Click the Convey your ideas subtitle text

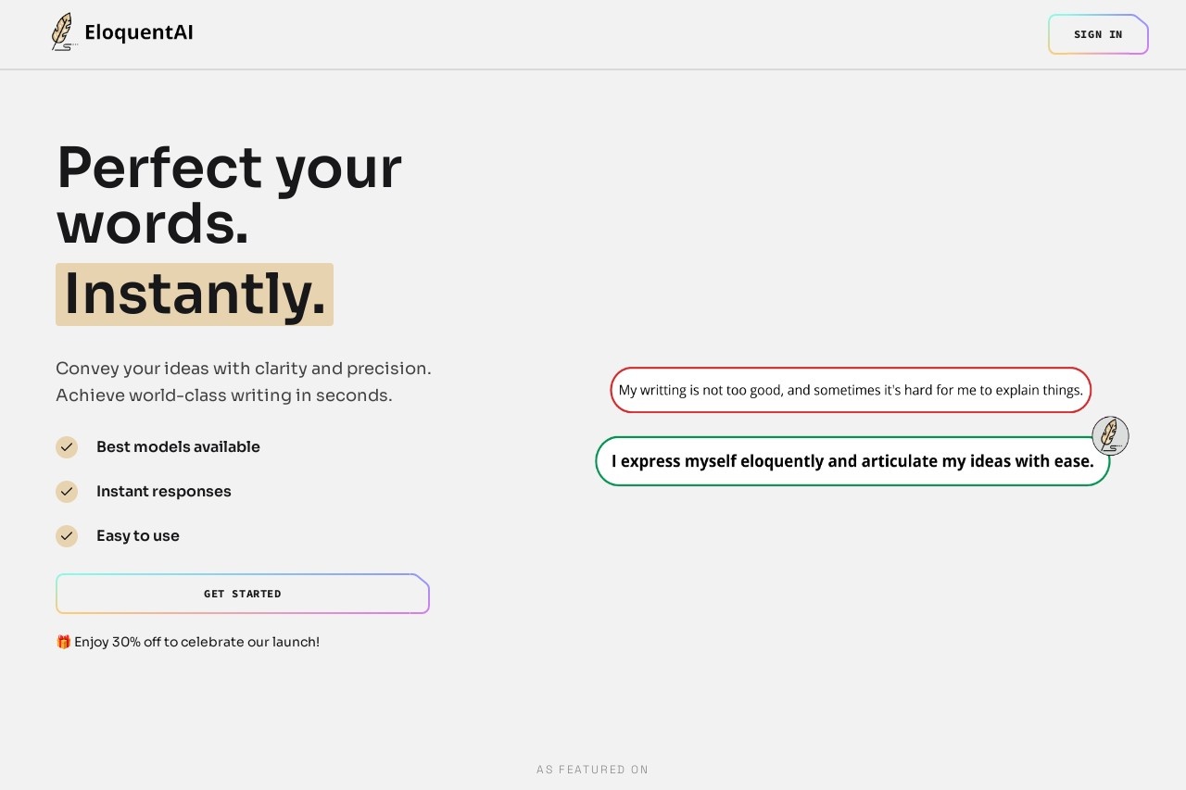(244, 369)
